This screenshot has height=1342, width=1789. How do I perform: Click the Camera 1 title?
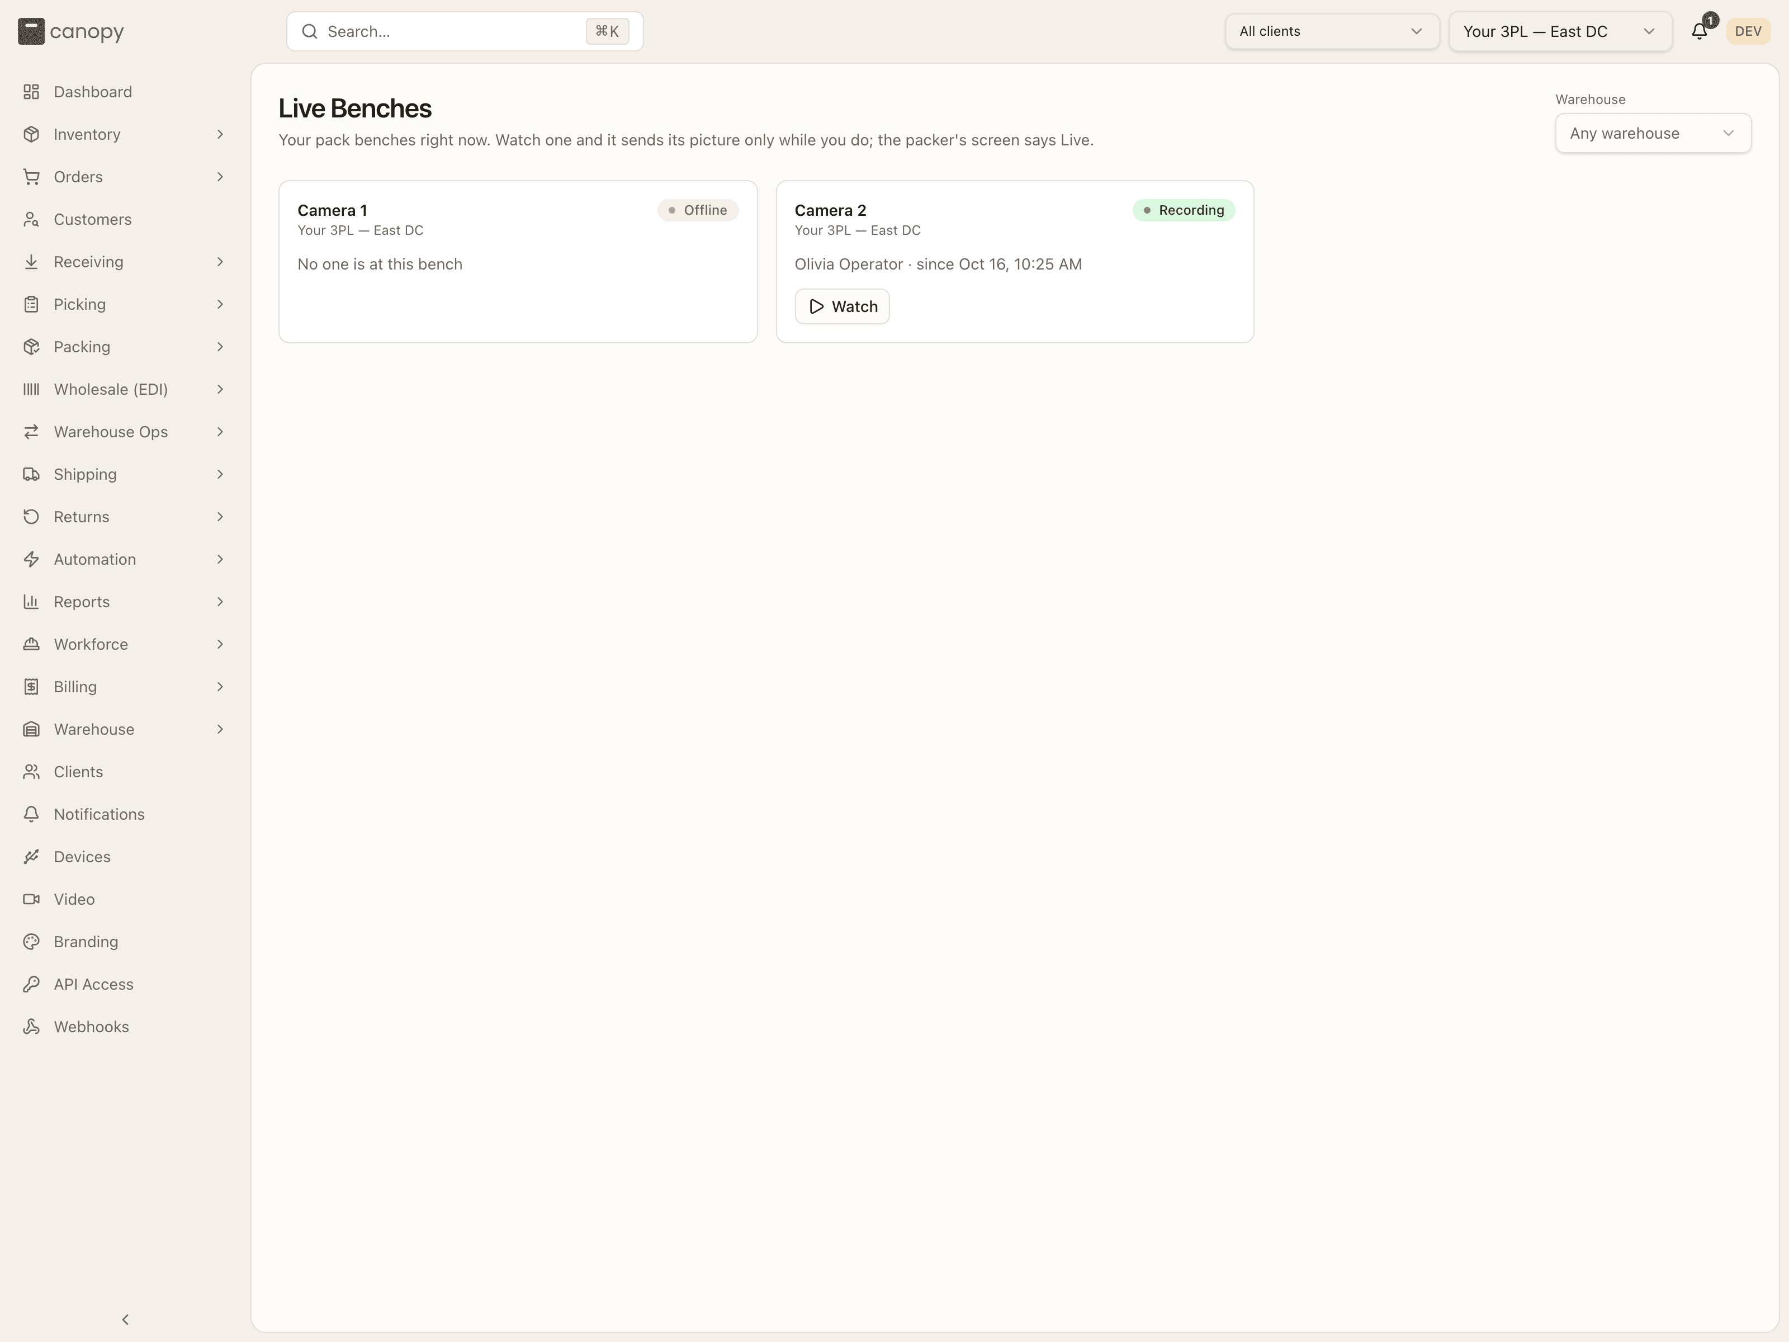click(333, 210)
